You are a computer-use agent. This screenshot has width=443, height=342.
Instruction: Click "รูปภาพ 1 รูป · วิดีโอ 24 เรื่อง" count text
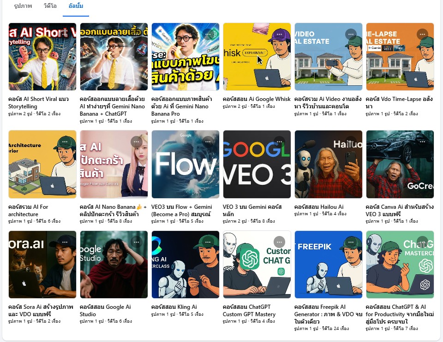(x=322, y=329)
